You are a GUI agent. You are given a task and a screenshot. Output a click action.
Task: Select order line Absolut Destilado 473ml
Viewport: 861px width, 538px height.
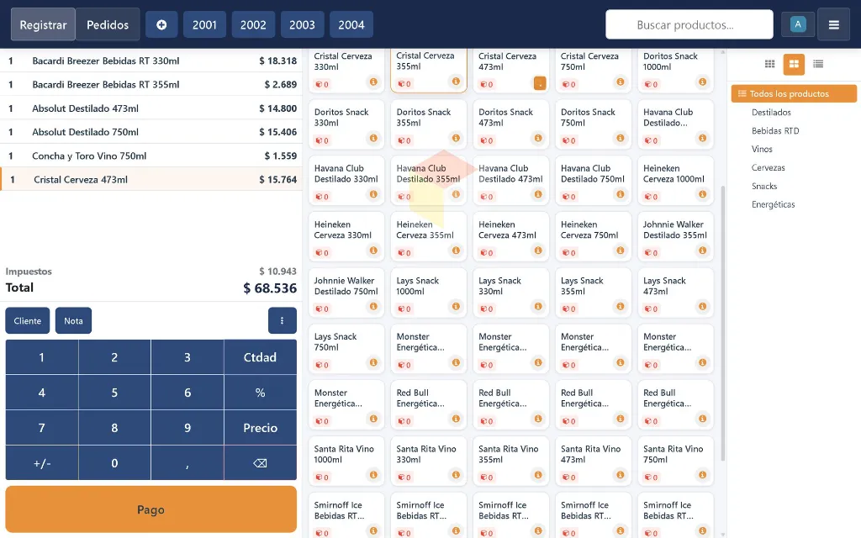(x=151, y=108)
